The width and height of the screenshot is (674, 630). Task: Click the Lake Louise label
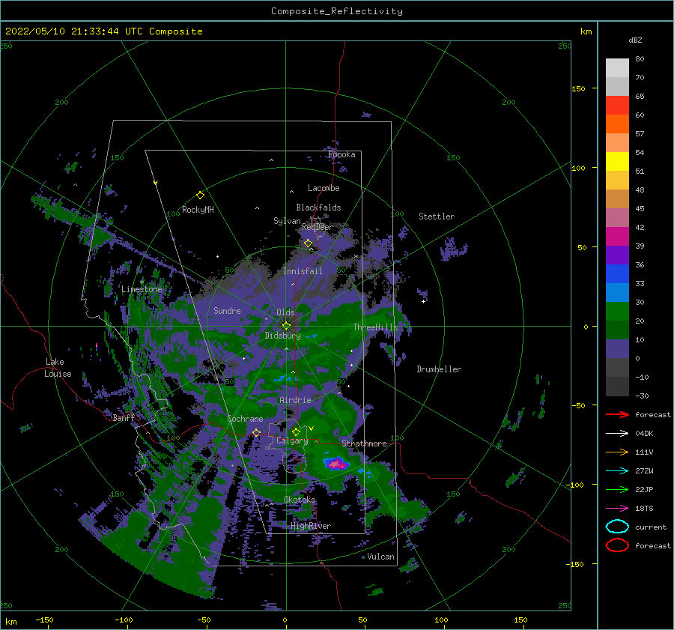(x=58, y=368)
